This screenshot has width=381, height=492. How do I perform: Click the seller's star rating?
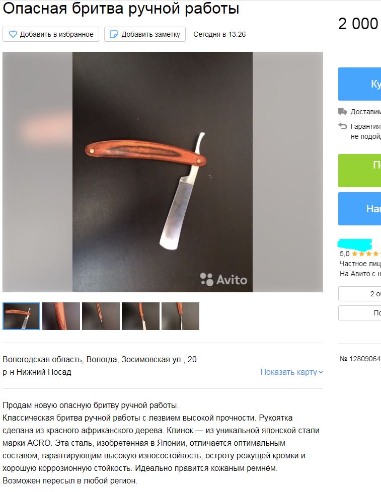coord(366,254)
